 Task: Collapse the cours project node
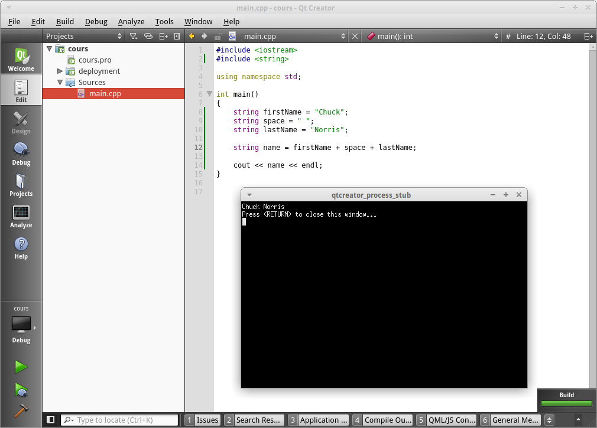coord(50,48)
